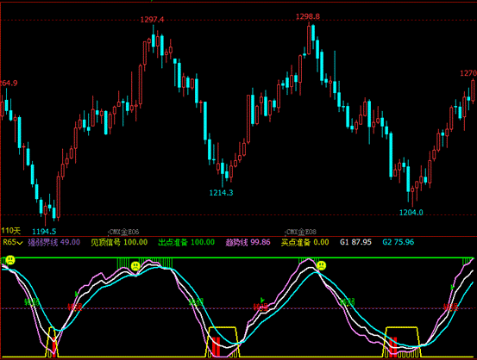Open the R65 indicator dropdown chevron
This screenshot has height=360, width=477.
click(x=20, y=243)
